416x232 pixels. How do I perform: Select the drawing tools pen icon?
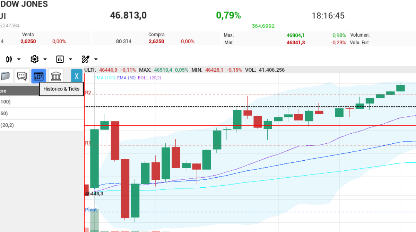pos(86,59)
